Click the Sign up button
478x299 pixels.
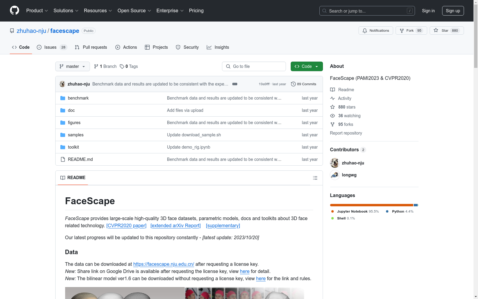pos(453,11)
